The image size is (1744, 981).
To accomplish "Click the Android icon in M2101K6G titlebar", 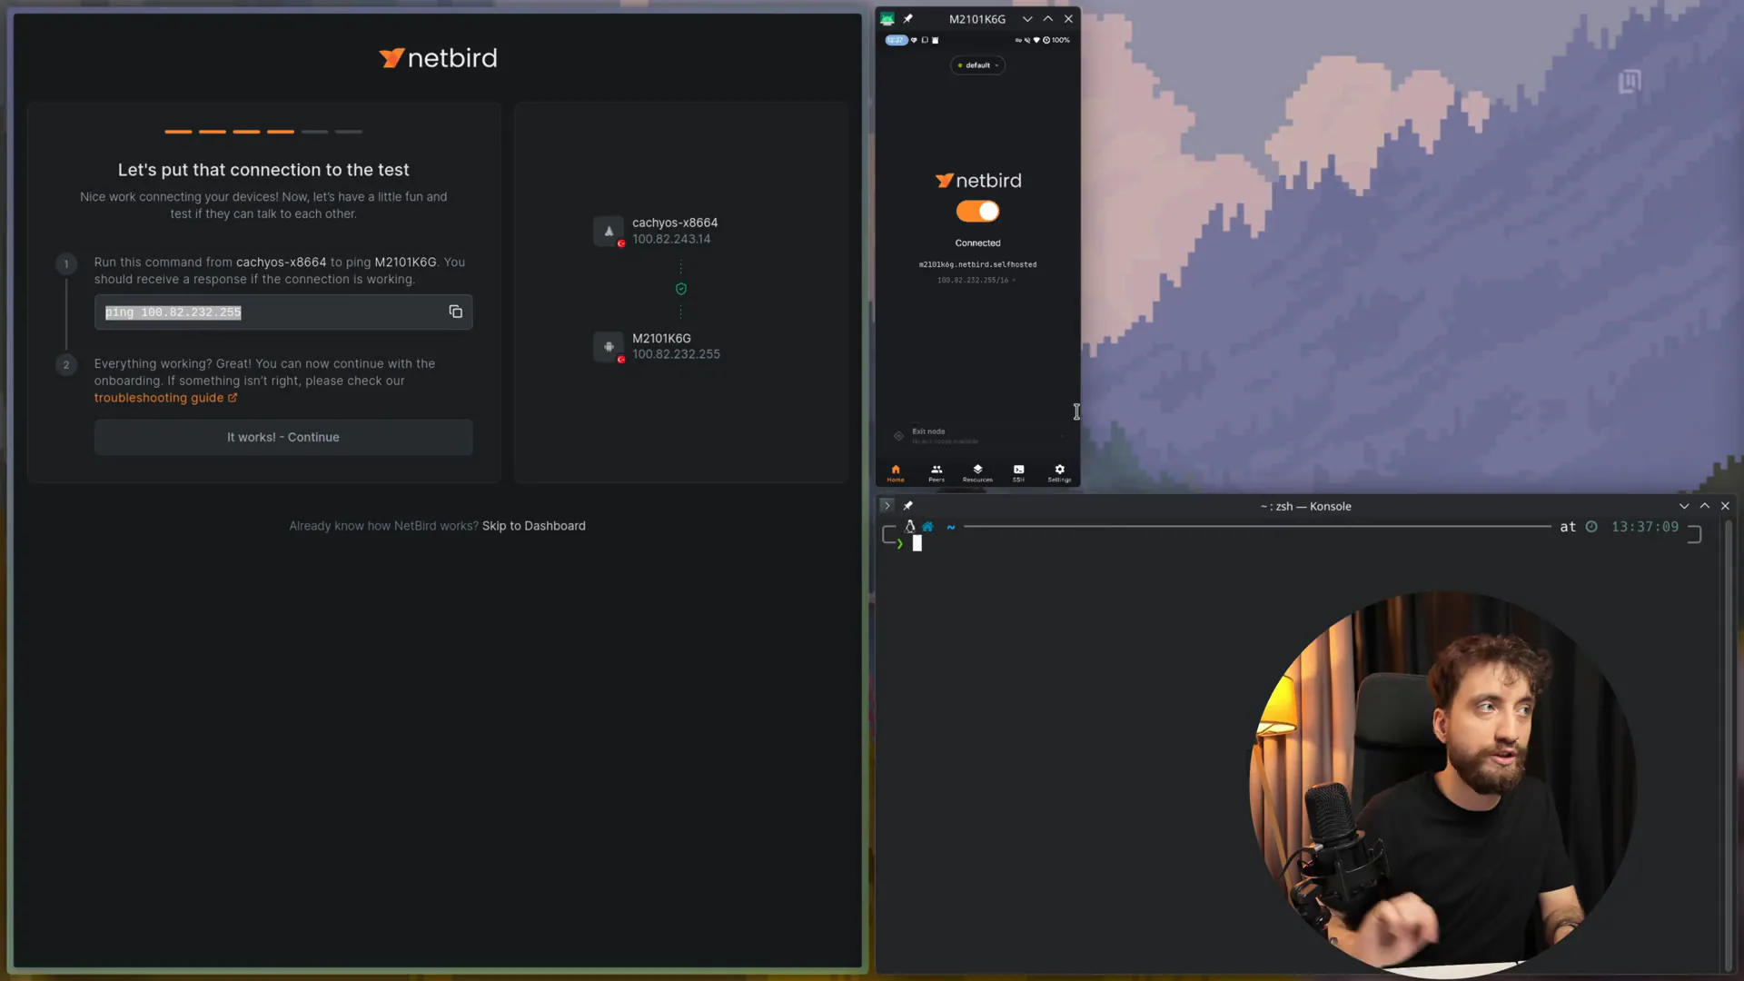I will (x=887, y=18).
